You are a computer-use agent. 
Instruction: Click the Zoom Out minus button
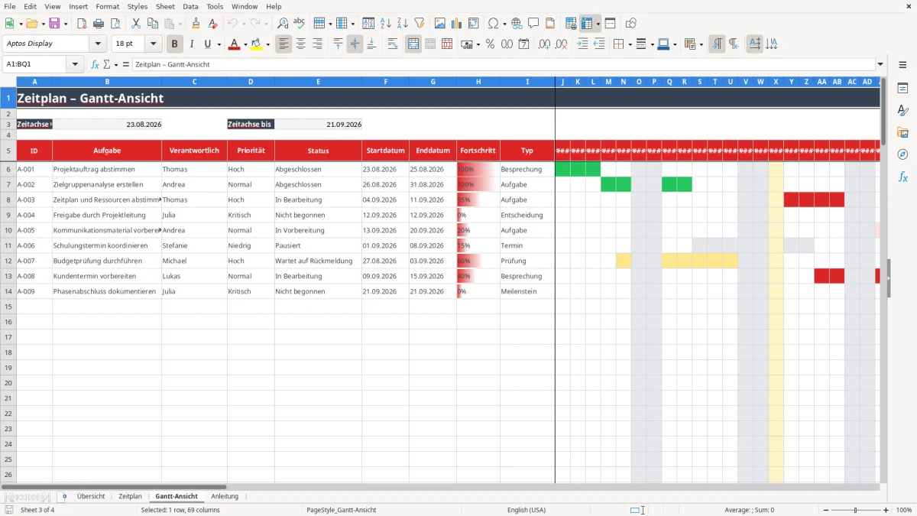(827, 510)
